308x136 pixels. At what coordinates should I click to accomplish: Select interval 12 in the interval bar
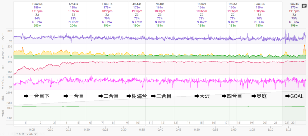163,123
